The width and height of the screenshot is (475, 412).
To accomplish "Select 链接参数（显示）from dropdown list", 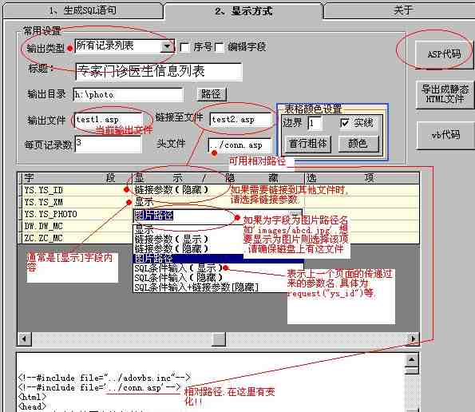I will [171, 239].
